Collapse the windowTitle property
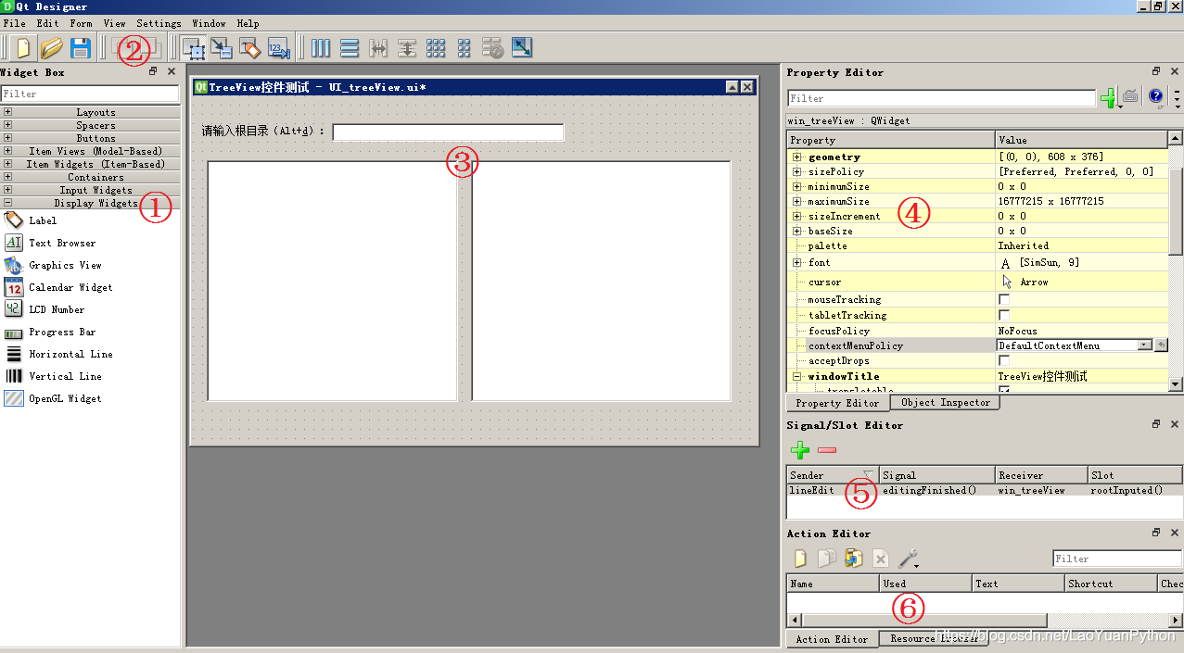The width and height of the screenshot is (1184, 653). pyautogui.click(x=797, y=376)
